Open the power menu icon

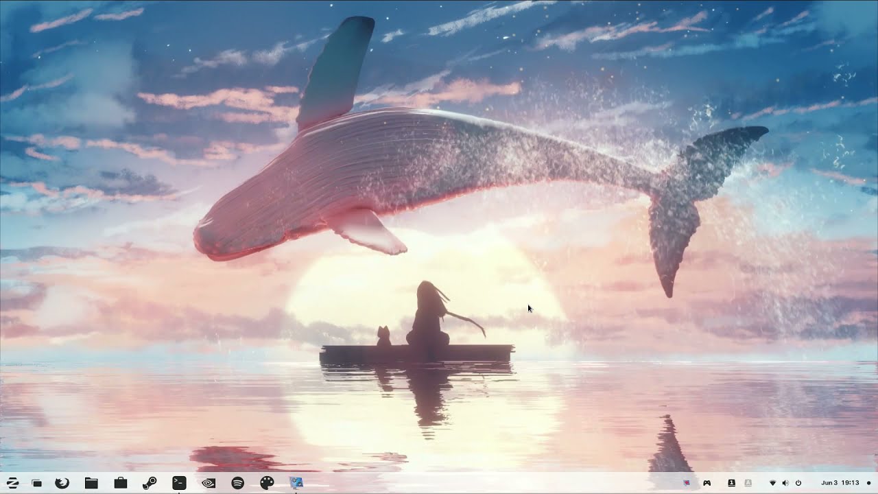(798, 483)
